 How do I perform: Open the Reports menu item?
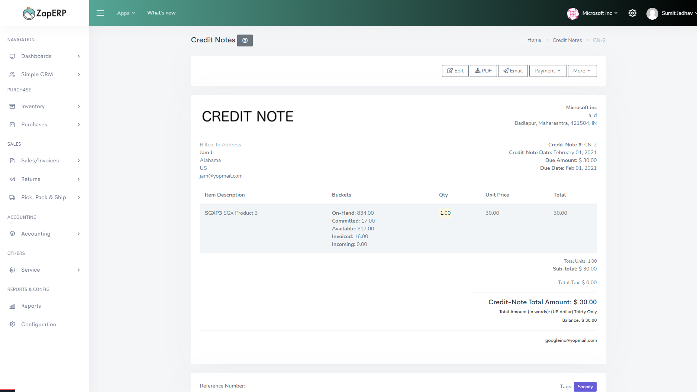point(45,306)
